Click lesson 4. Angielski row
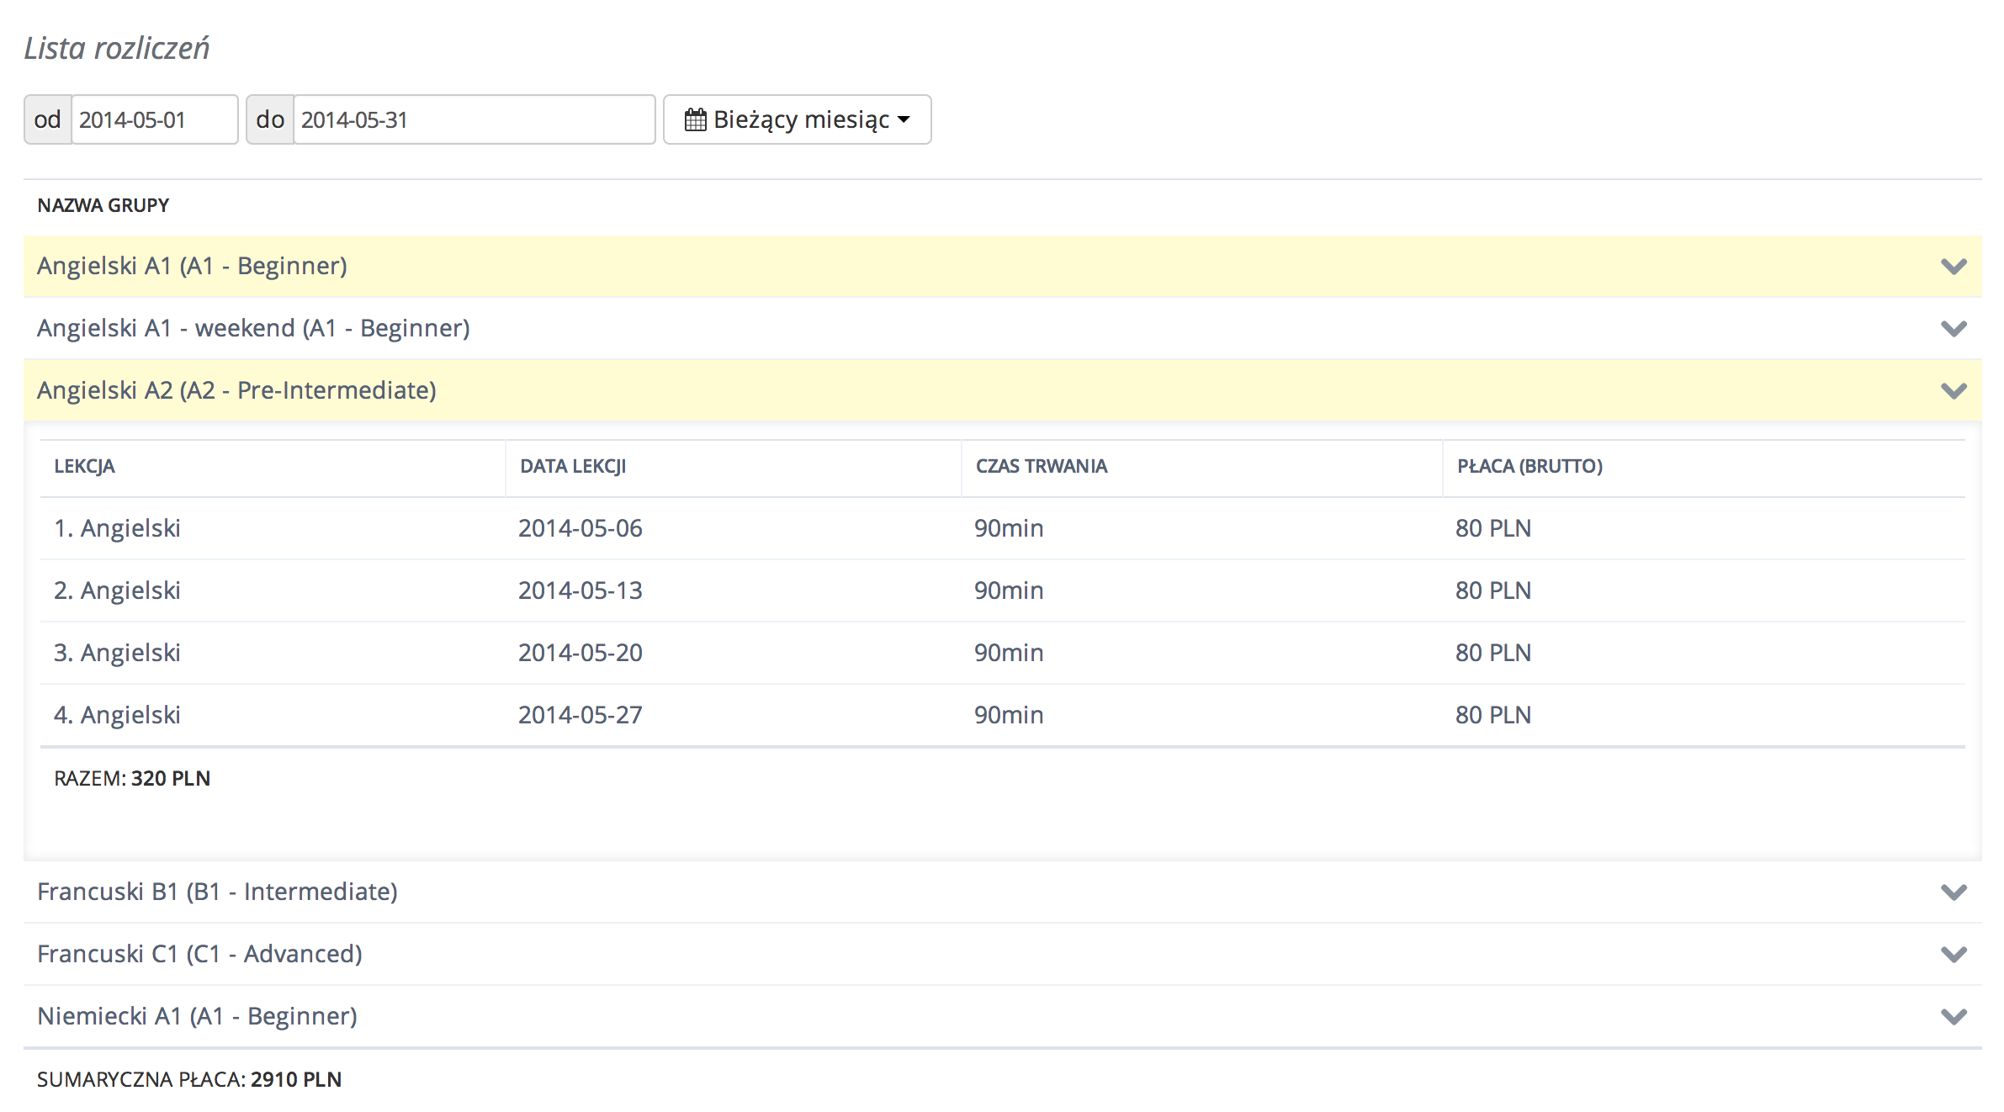 pos(117,715)
